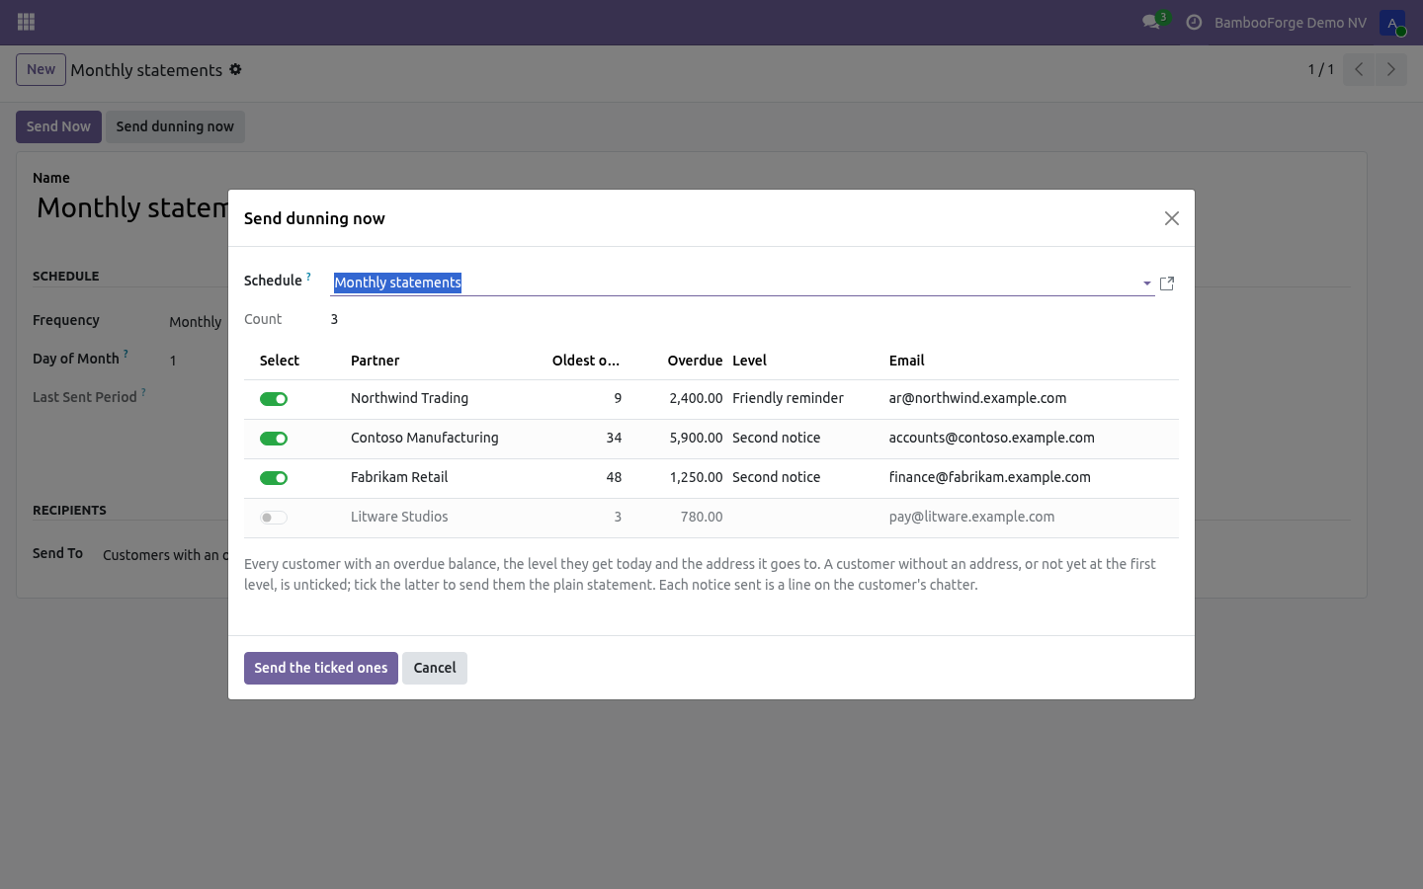
Task: Click the New record button
Action: tap(41, 69)
